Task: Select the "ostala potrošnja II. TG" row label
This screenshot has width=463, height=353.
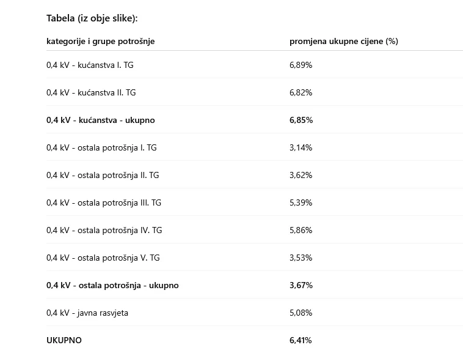Action: pos(103,175)
